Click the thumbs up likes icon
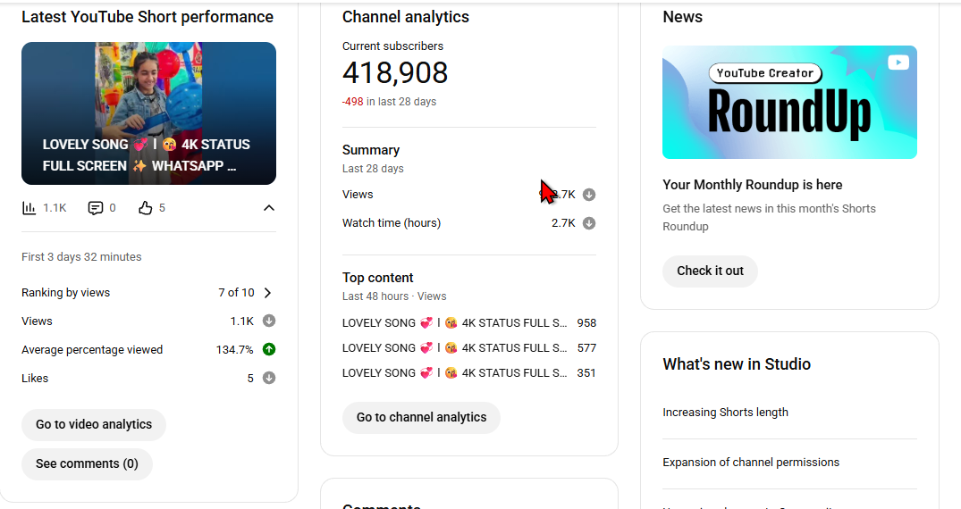The height and width of the screenshot is (509, 961). 146,208
